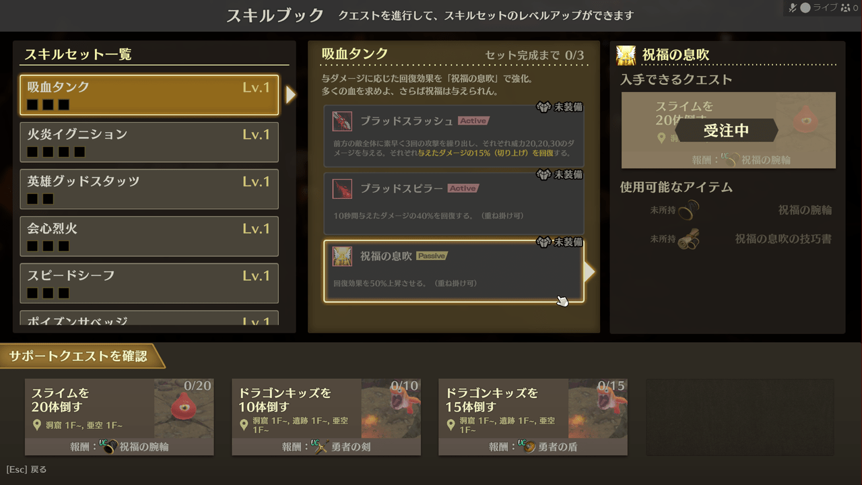This screenshot has height=485, width=862.
Task: Open the スライムを20体倒す quest card
Action: (x=119, y=417)
